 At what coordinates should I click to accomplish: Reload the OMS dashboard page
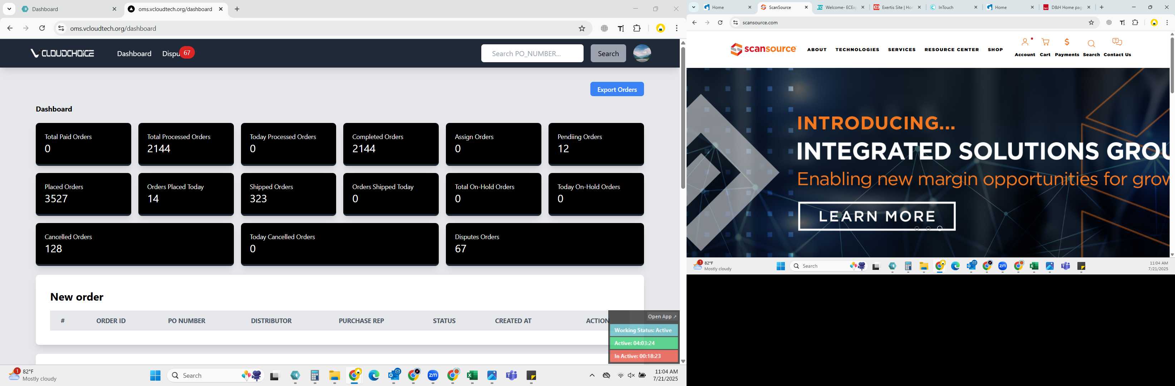coord(42,28)
